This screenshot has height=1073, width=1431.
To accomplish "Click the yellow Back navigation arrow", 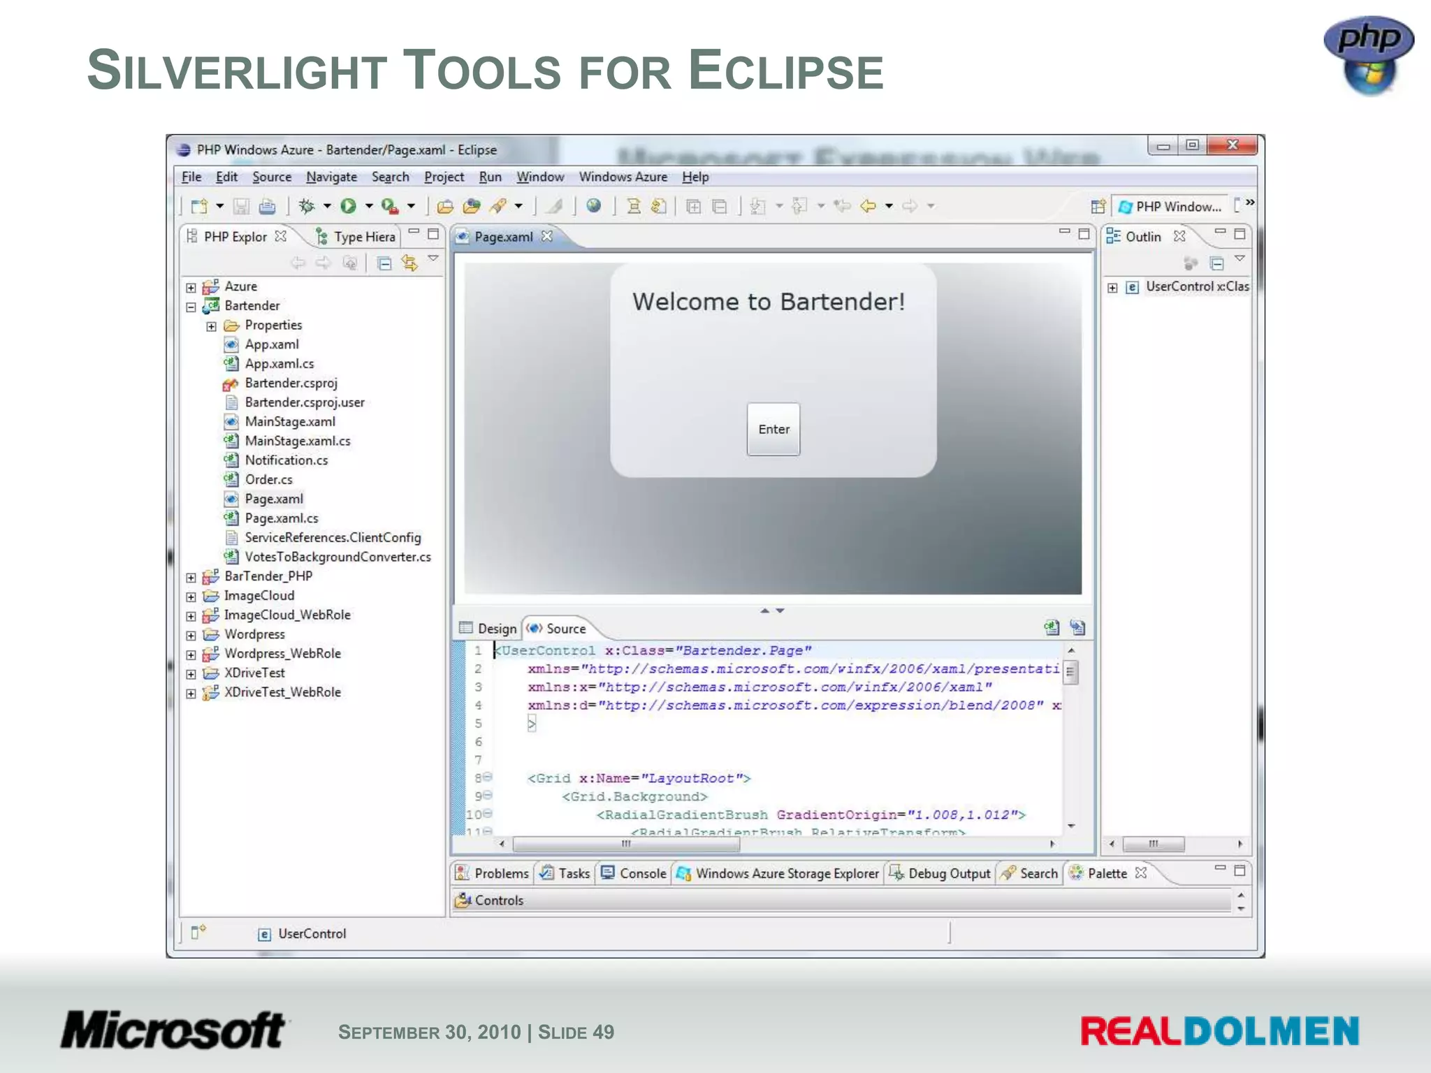I will tap(869, 206).
